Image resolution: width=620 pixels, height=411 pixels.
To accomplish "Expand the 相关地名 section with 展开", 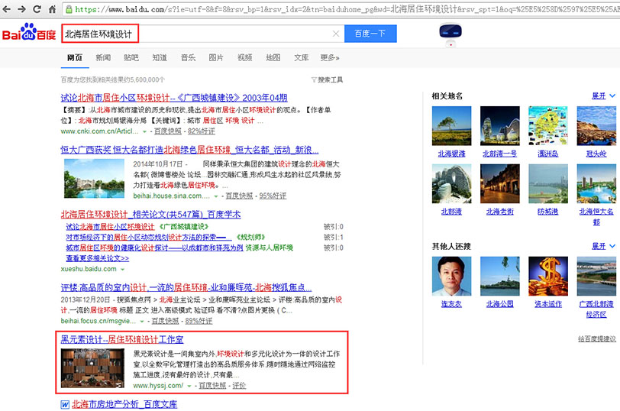I will point(603,95).
